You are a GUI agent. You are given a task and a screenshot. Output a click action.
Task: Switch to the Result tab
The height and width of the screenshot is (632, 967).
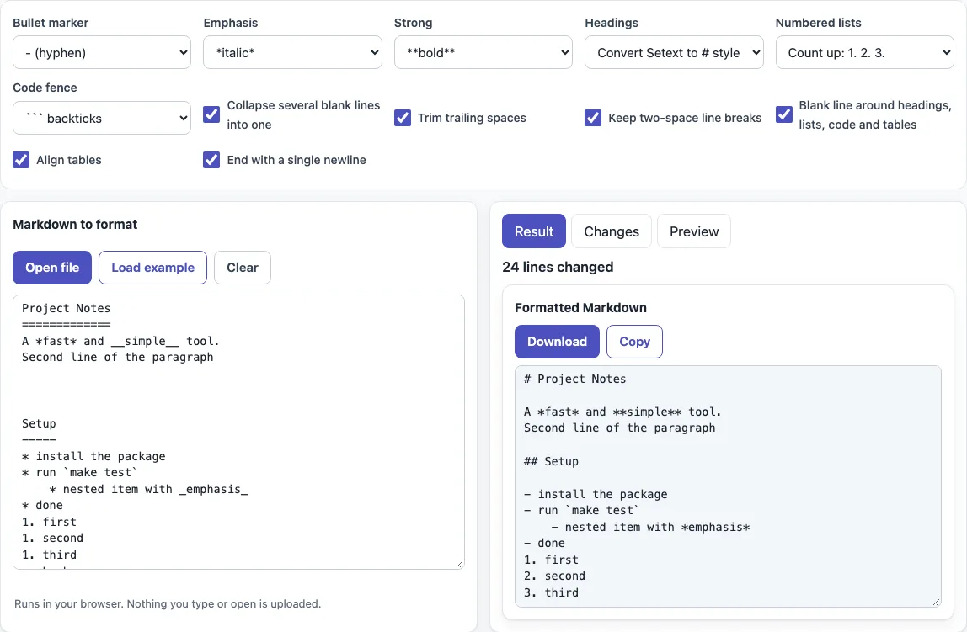coord(534,231)
